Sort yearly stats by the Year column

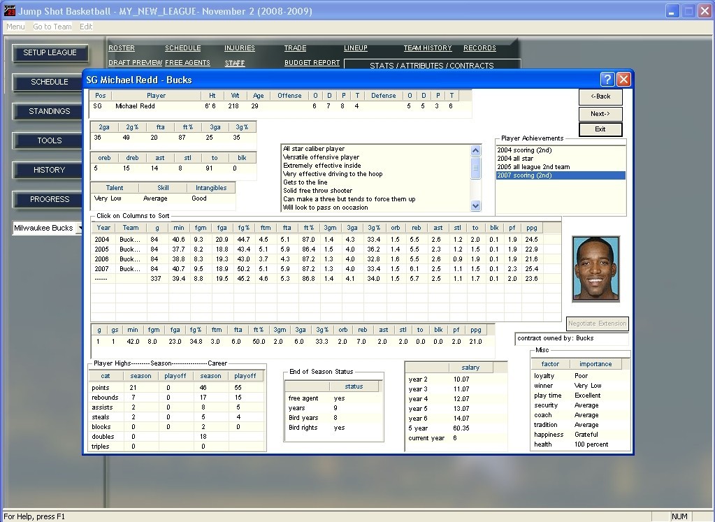tap(103, 228)
